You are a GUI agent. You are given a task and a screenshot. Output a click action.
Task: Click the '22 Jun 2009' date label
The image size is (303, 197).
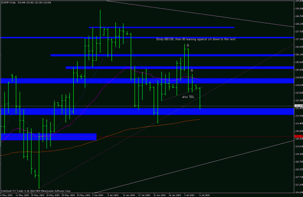pos(159,195)
